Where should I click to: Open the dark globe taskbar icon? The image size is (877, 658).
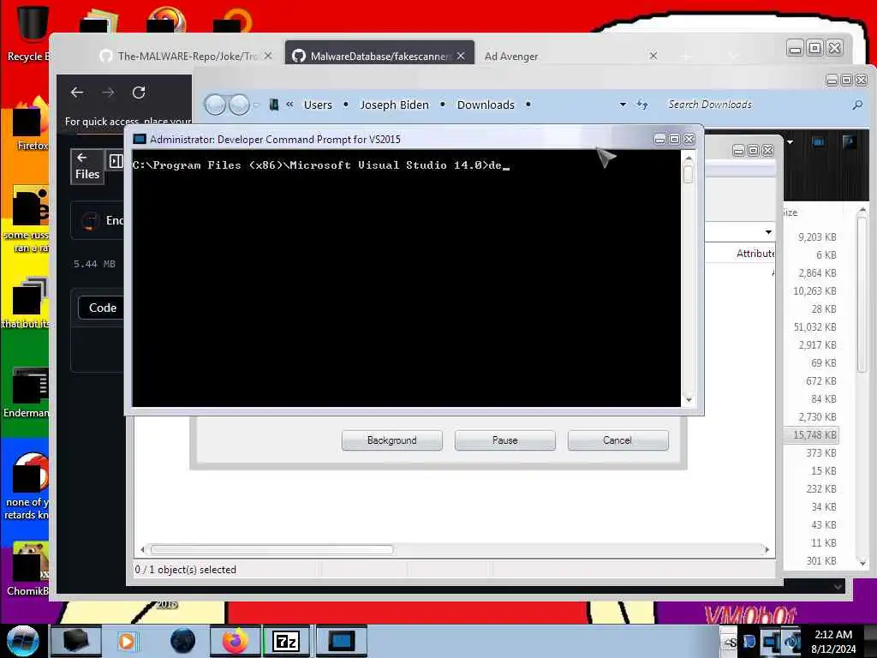(182, 641)
